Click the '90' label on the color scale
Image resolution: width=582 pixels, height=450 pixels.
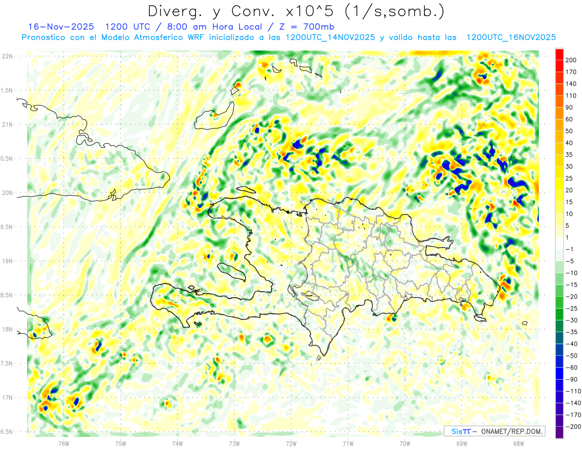(x=570, y=107)
